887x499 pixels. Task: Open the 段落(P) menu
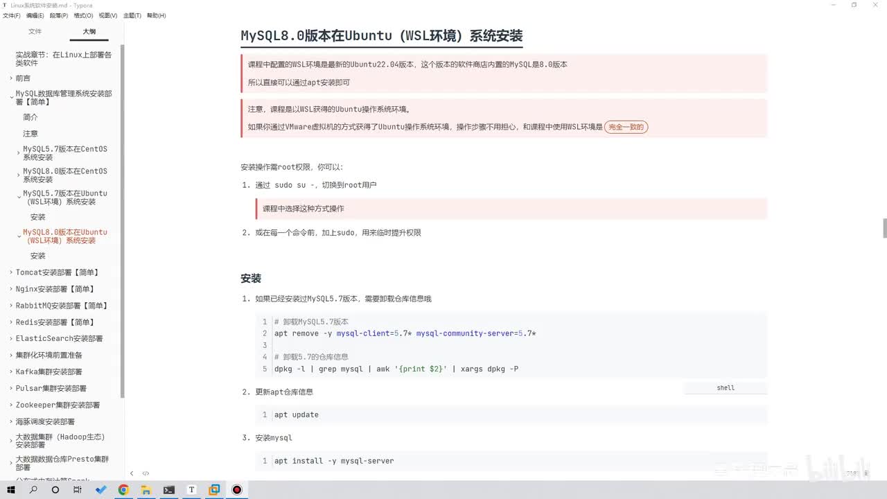click(59, 15)
